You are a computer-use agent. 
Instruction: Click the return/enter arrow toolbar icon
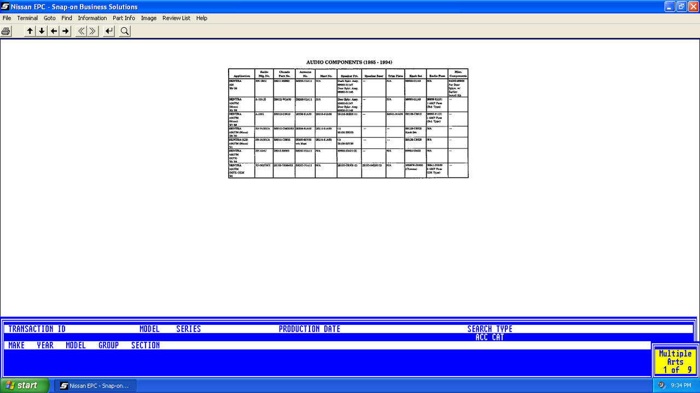point(109,31)
